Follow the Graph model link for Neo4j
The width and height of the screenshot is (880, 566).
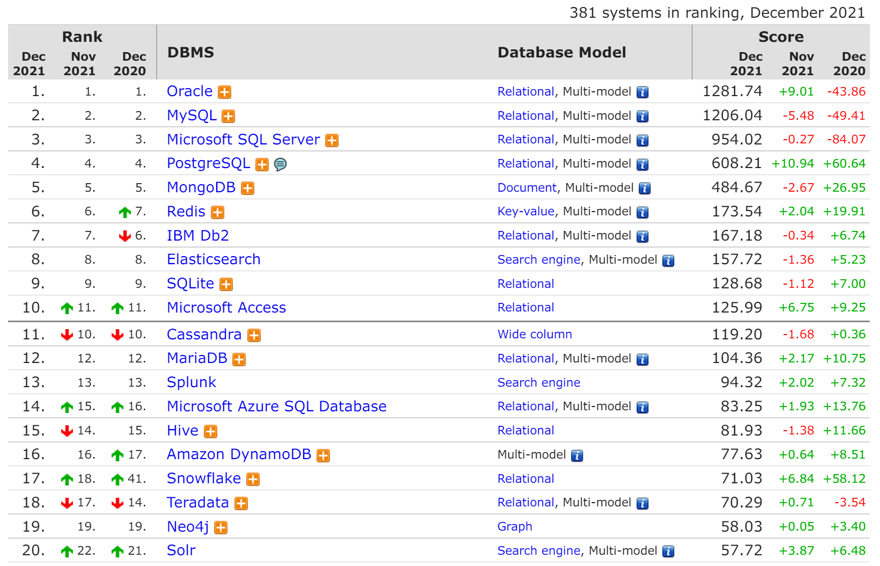(x=515, y=527)
